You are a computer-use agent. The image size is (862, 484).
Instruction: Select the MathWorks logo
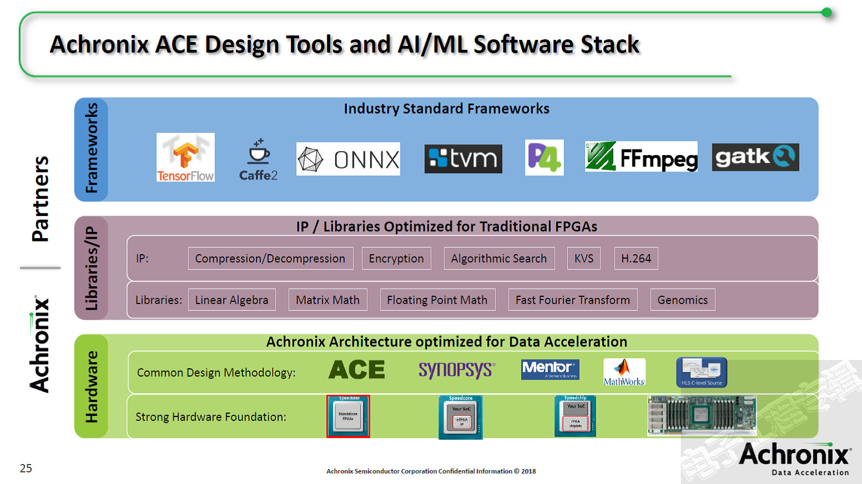624,372
